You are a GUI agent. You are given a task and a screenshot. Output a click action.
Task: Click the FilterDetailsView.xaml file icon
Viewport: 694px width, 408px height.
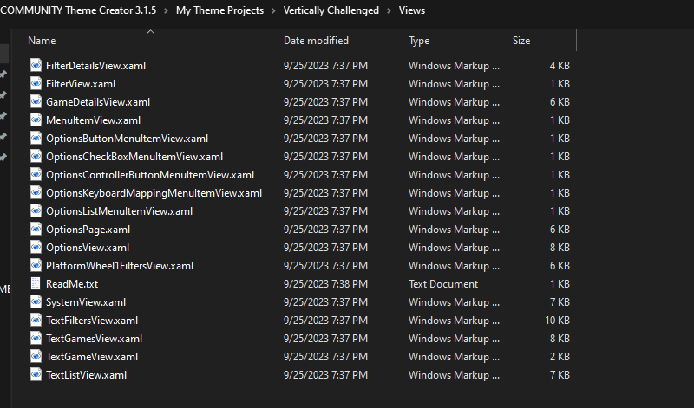tap(36, 66)
